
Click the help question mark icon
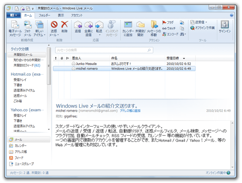231,15
